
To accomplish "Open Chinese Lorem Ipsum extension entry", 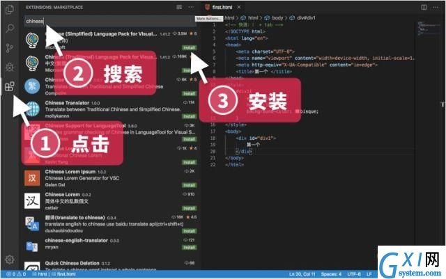I will pos(110,178).
